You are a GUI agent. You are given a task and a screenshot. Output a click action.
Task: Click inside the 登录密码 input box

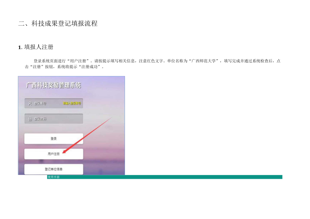click(54, 118)
